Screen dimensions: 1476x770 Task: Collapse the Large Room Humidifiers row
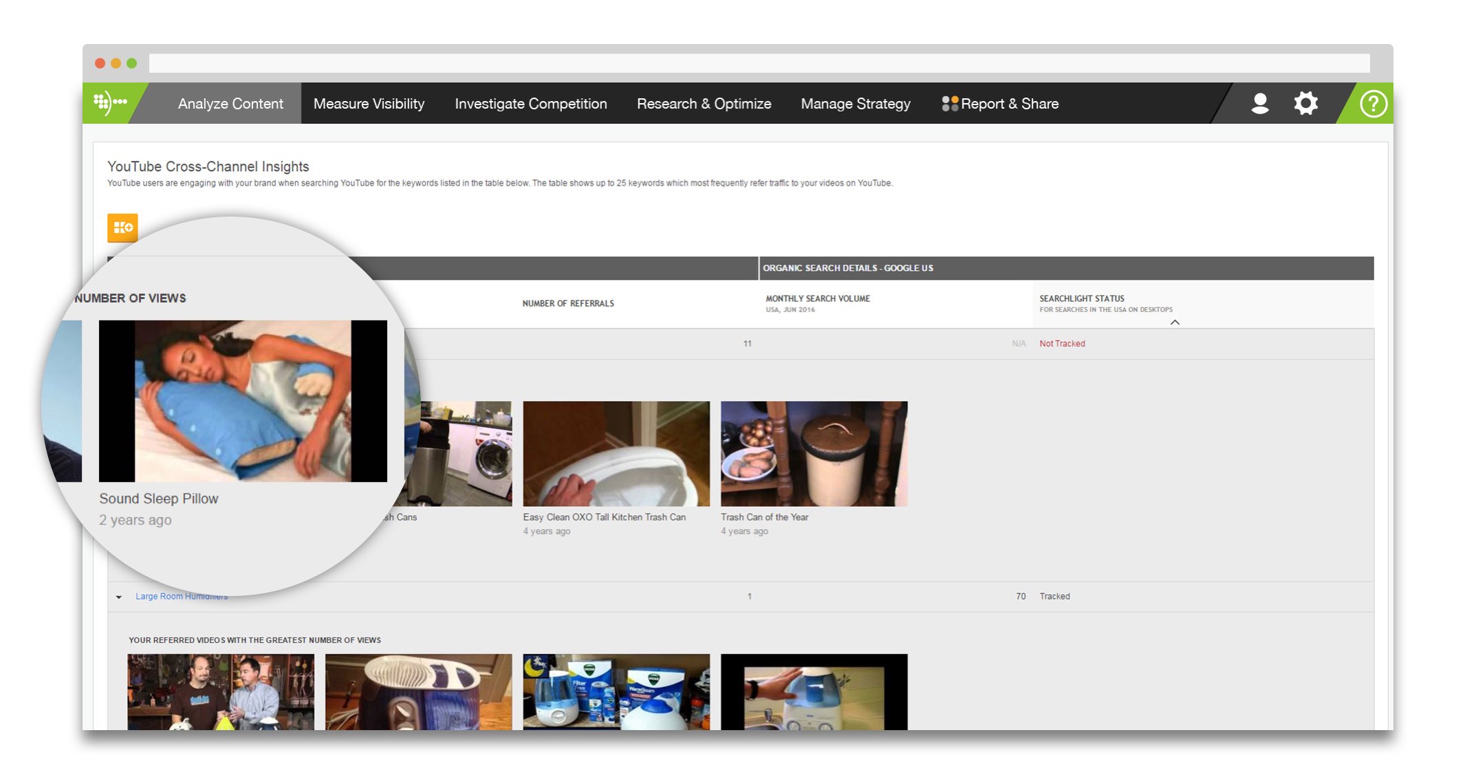tap(119, 597)
